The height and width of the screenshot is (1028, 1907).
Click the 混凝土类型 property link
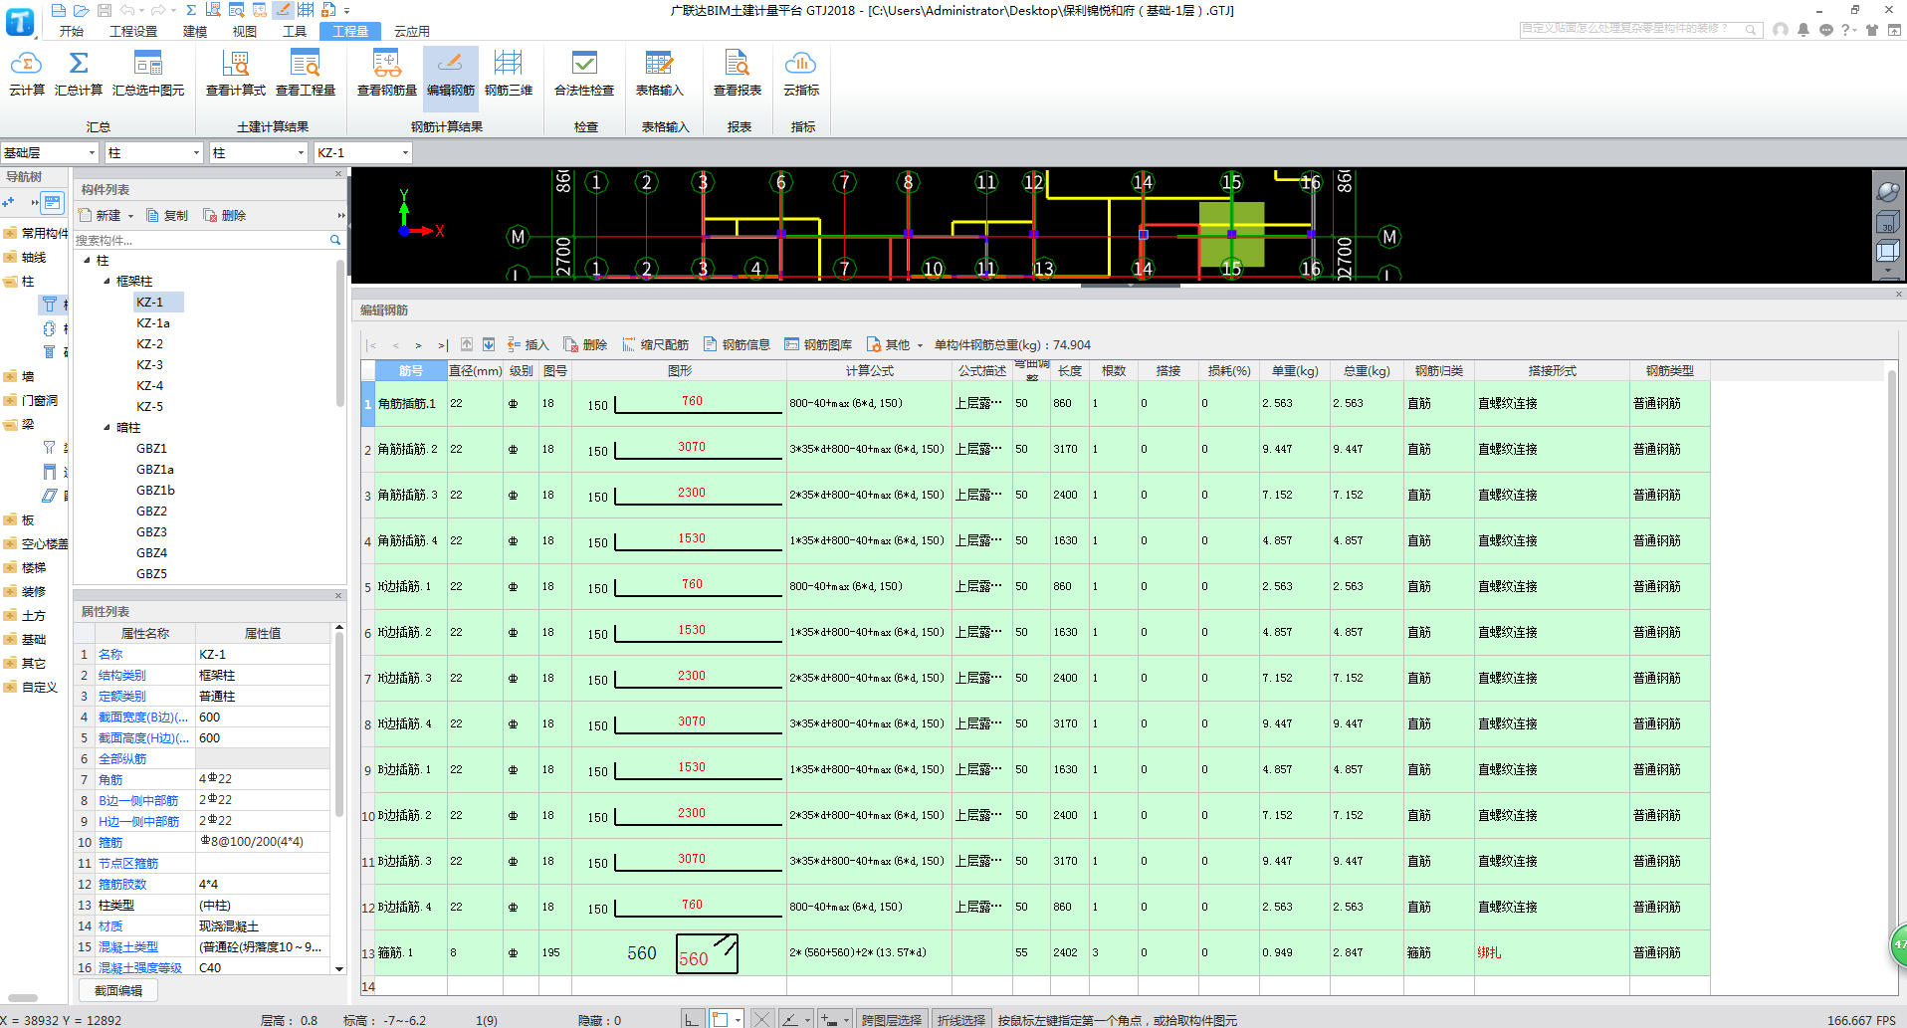coord(128,946)
